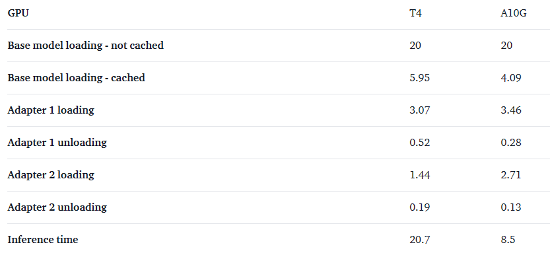Select the Inference time row label
This screenshot has width=550, height=253.
[x=43, y=240]
